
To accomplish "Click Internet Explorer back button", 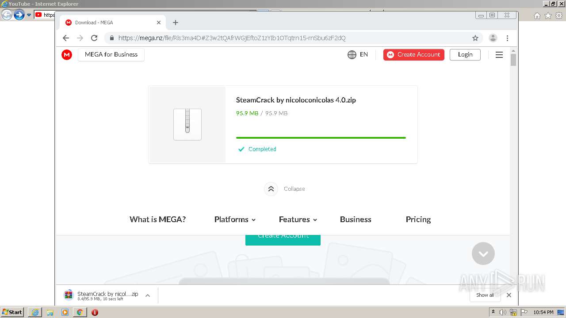I will click(x=7, y=15).
